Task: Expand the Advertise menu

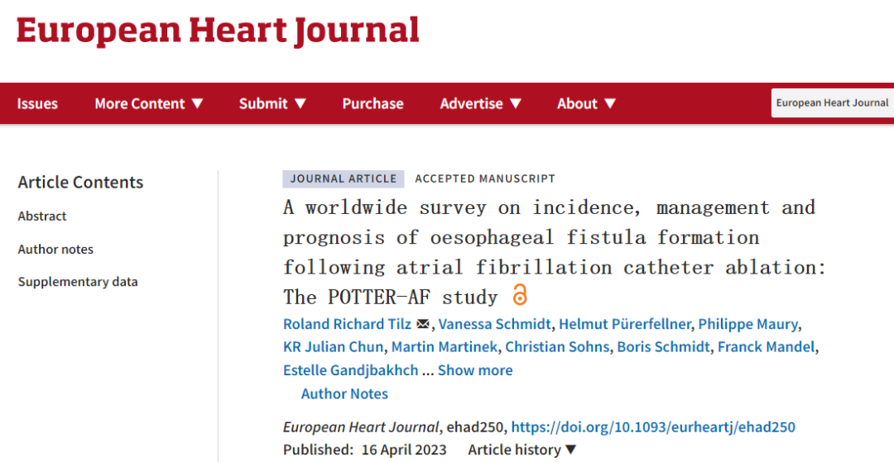Action: click(x=481, y=103)
